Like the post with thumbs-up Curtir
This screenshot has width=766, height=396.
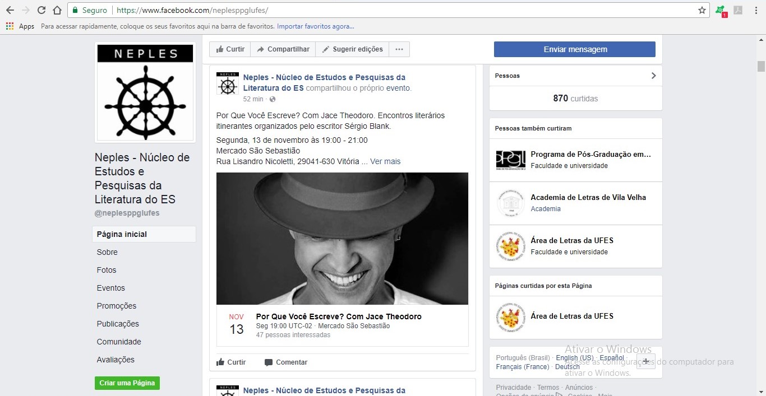[231, 362]
